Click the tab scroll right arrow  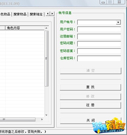[x=52, y=14]
